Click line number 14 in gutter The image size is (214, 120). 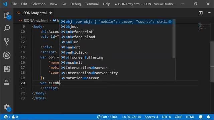pyautogui.click(x=23, y=52)
